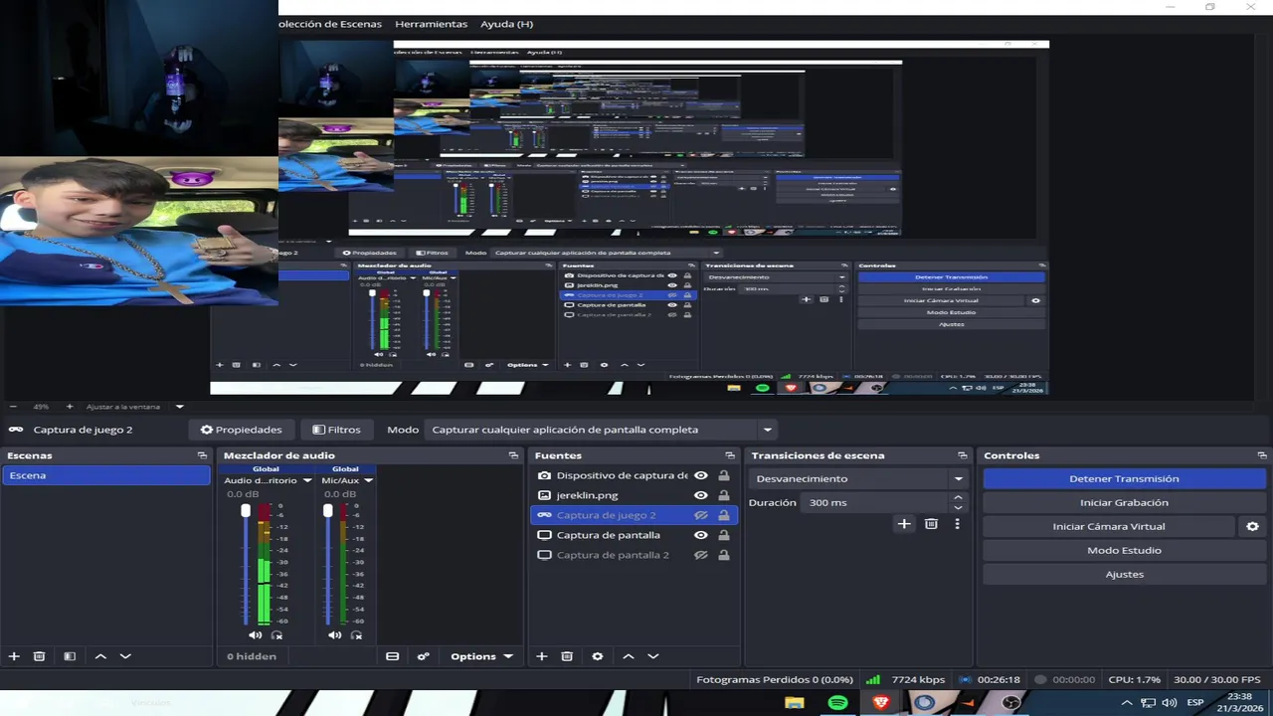Mute the Mic/Aux speaker icon

pos(335,635)
